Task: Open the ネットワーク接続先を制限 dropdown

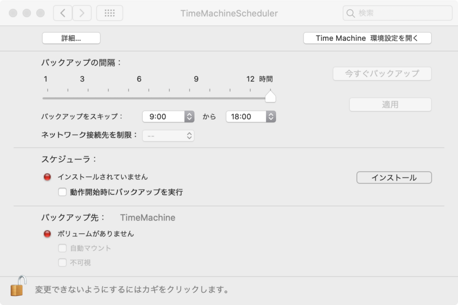Action: coord(168,136)
